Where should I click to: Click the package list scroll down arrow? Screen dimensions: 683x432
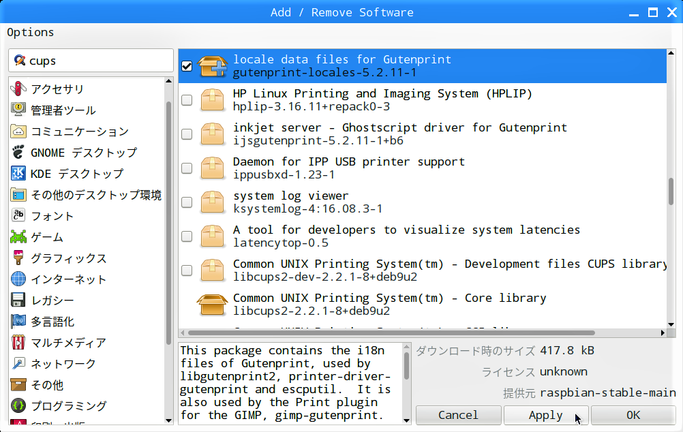671,324
